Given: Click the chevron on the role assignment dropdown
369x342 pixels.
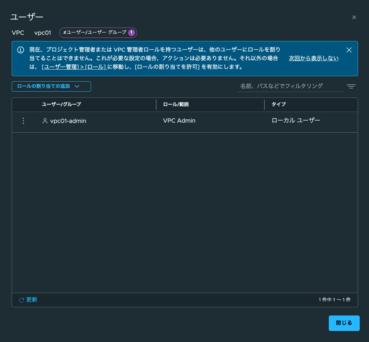Looking at the screenshot, I should point(77,86).
